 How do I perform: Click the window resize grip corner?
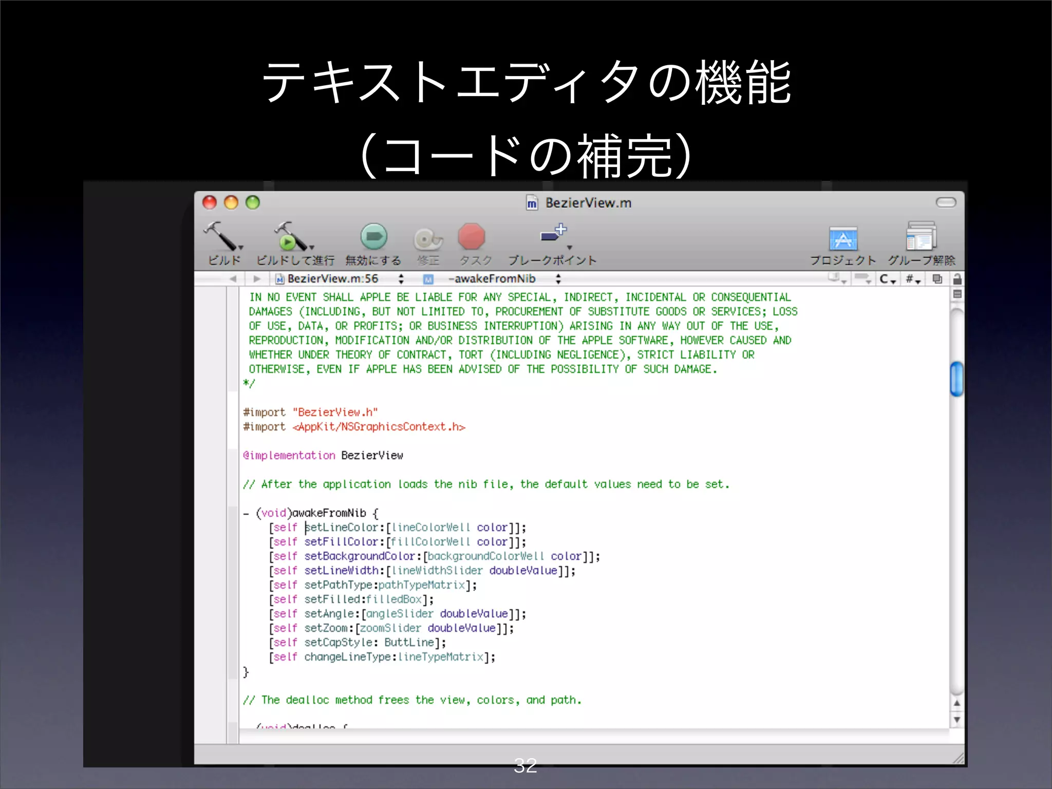[x=958, y=758]
